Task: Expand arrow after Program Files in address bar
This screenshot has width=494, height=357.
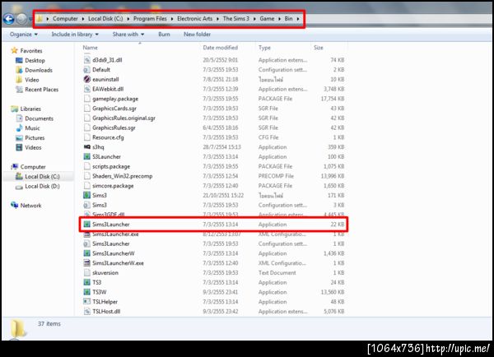Action: (172, 19)
